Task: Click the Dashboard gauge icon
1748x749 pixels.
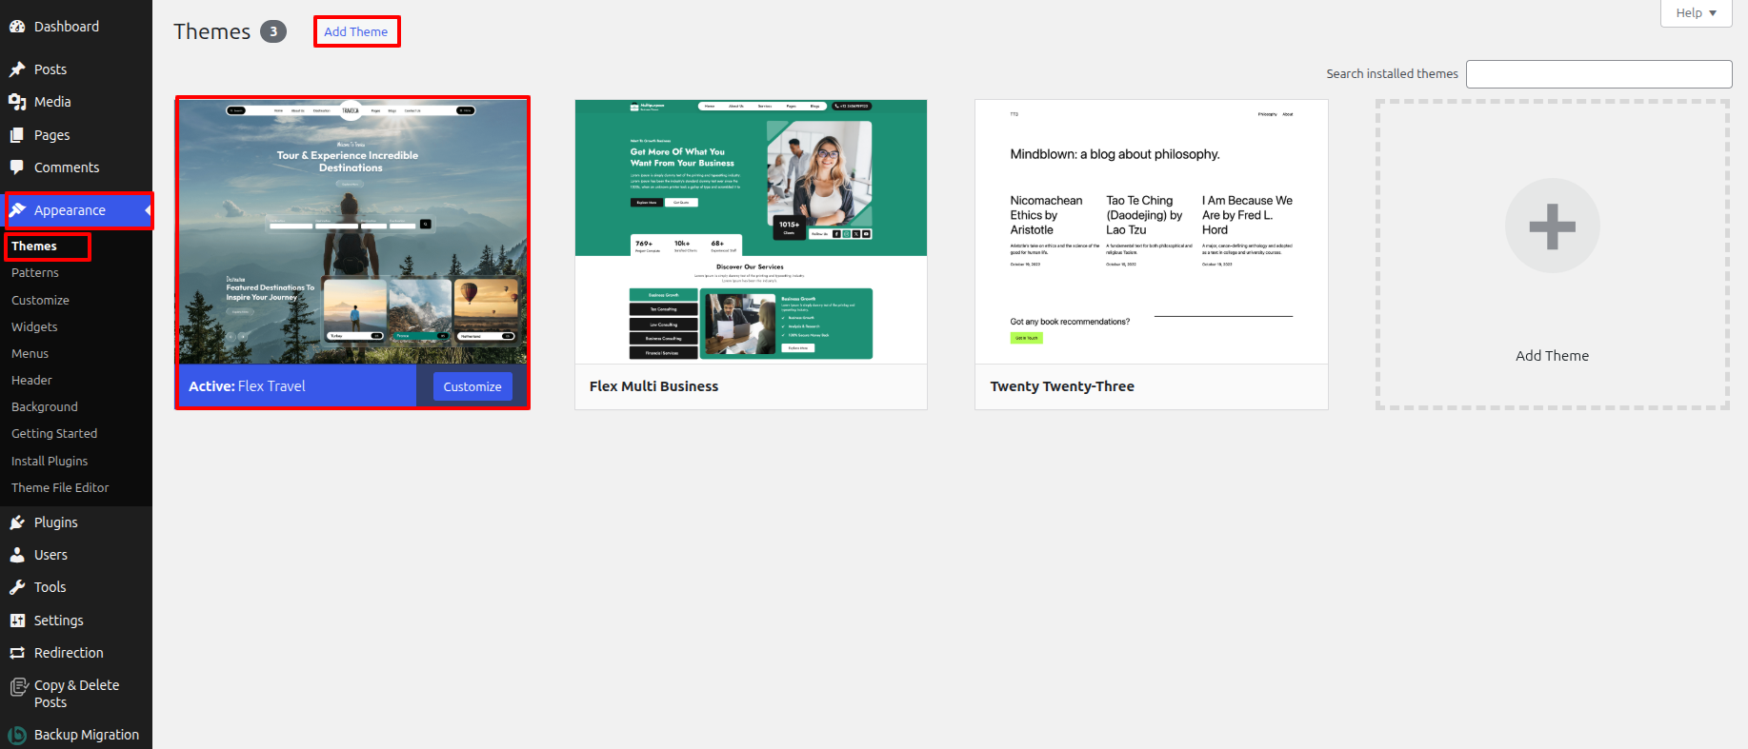Action: tap(17, 27)
